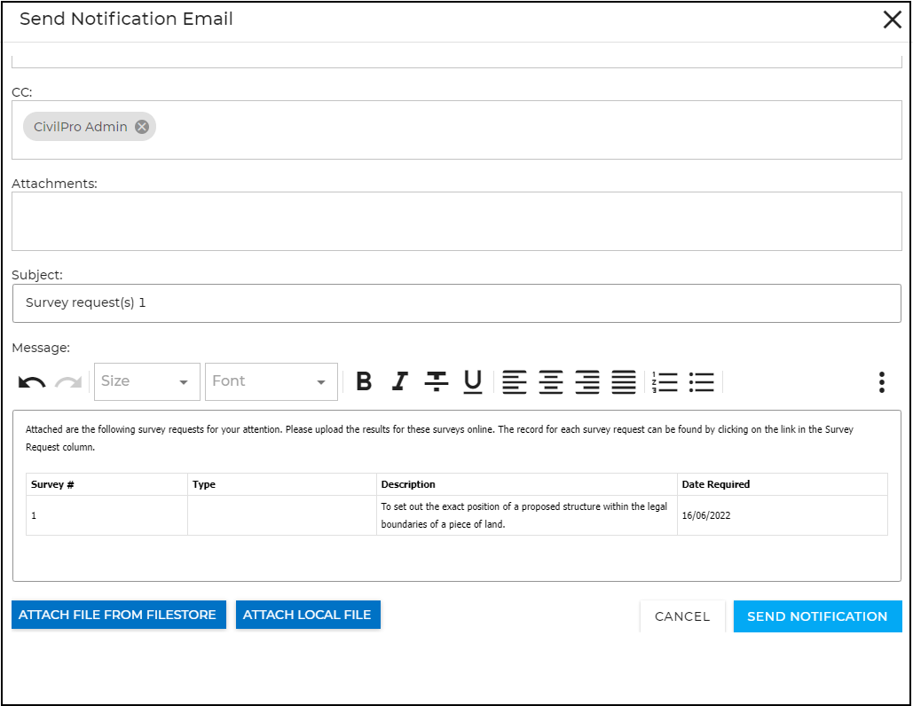Click the Subject input field
This screenshot has width=913, height=706.
pos(456,303)
